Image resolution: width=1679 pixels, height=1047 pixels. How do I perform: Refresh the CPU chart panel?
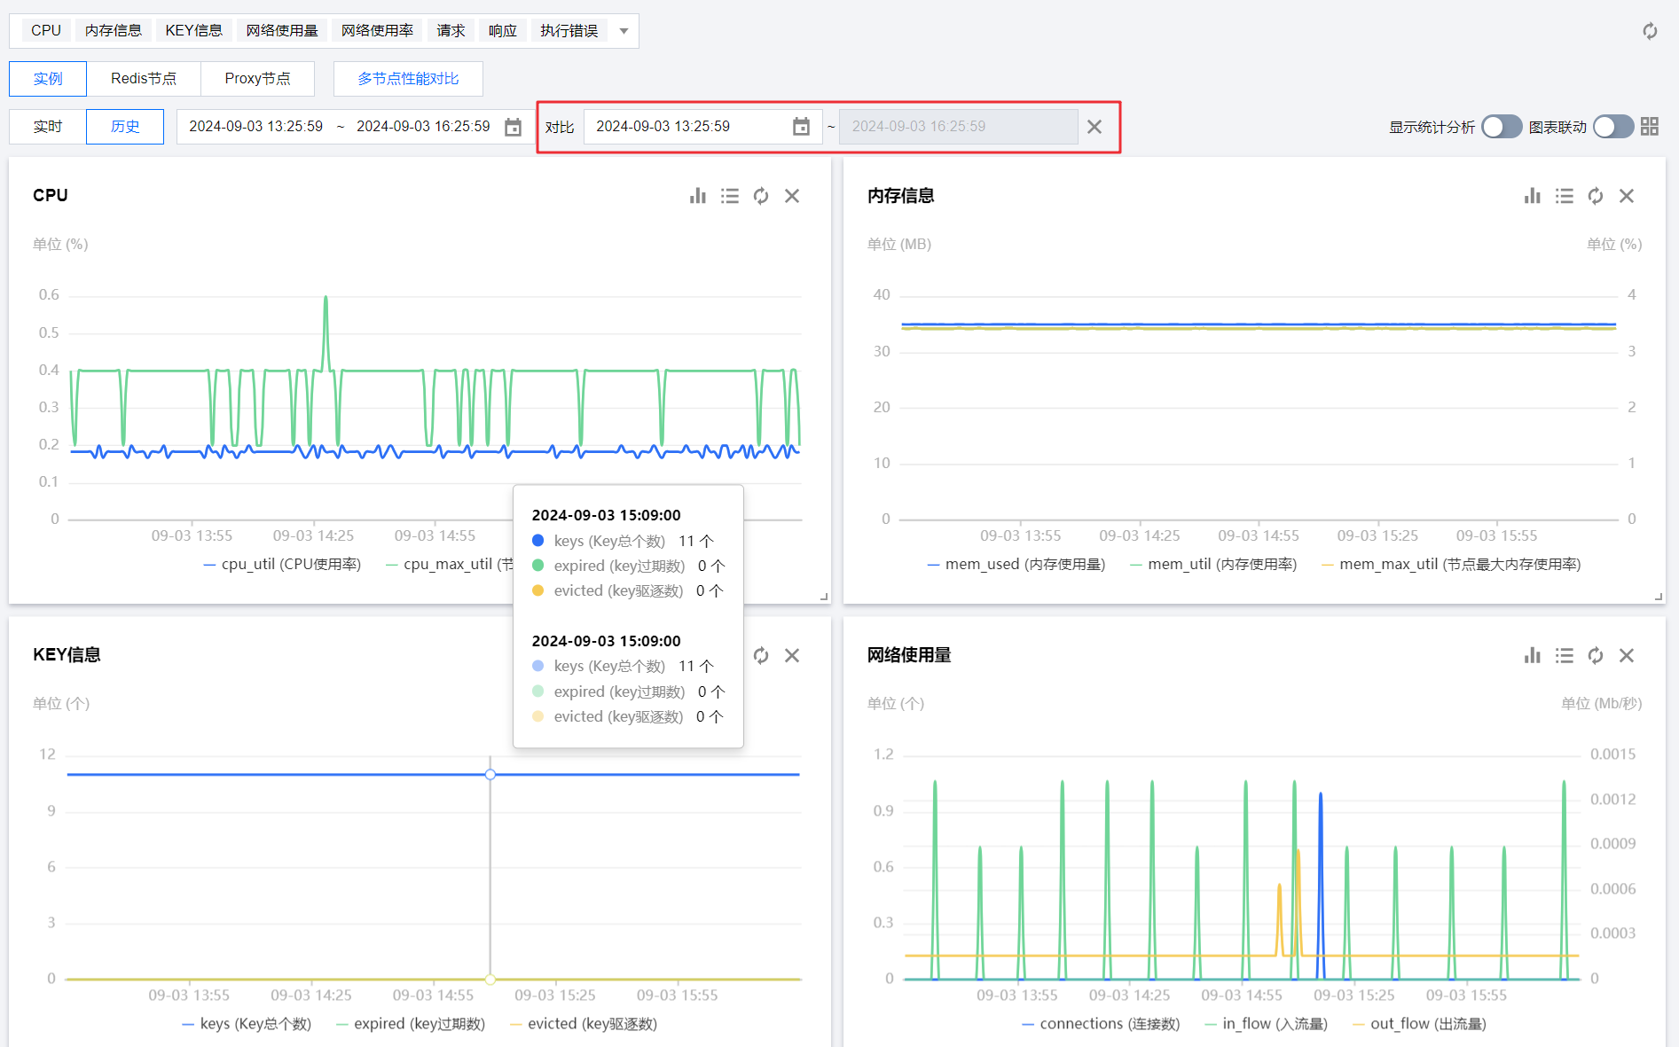[761, 196]
